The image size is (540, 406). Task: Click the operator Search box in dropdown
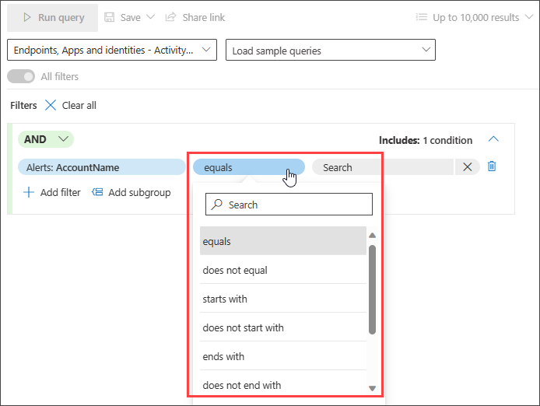pyautogui.click(x=289, y=205)
